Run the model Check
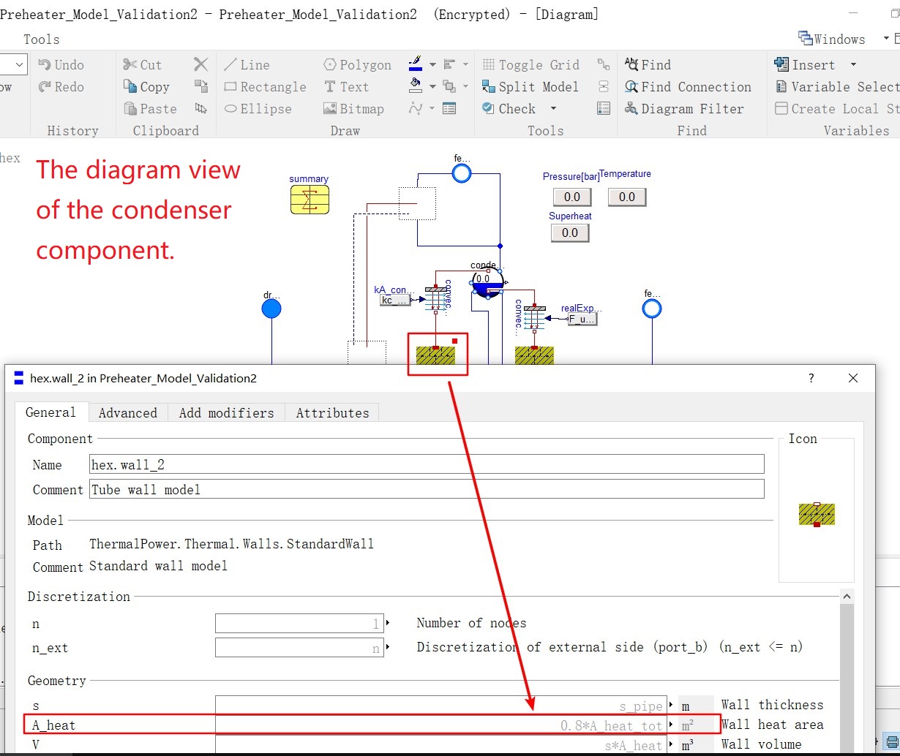 [509, 109]
